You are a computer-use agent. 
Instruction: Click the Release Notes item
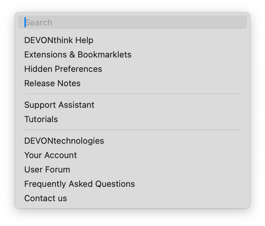coord(52,83)
